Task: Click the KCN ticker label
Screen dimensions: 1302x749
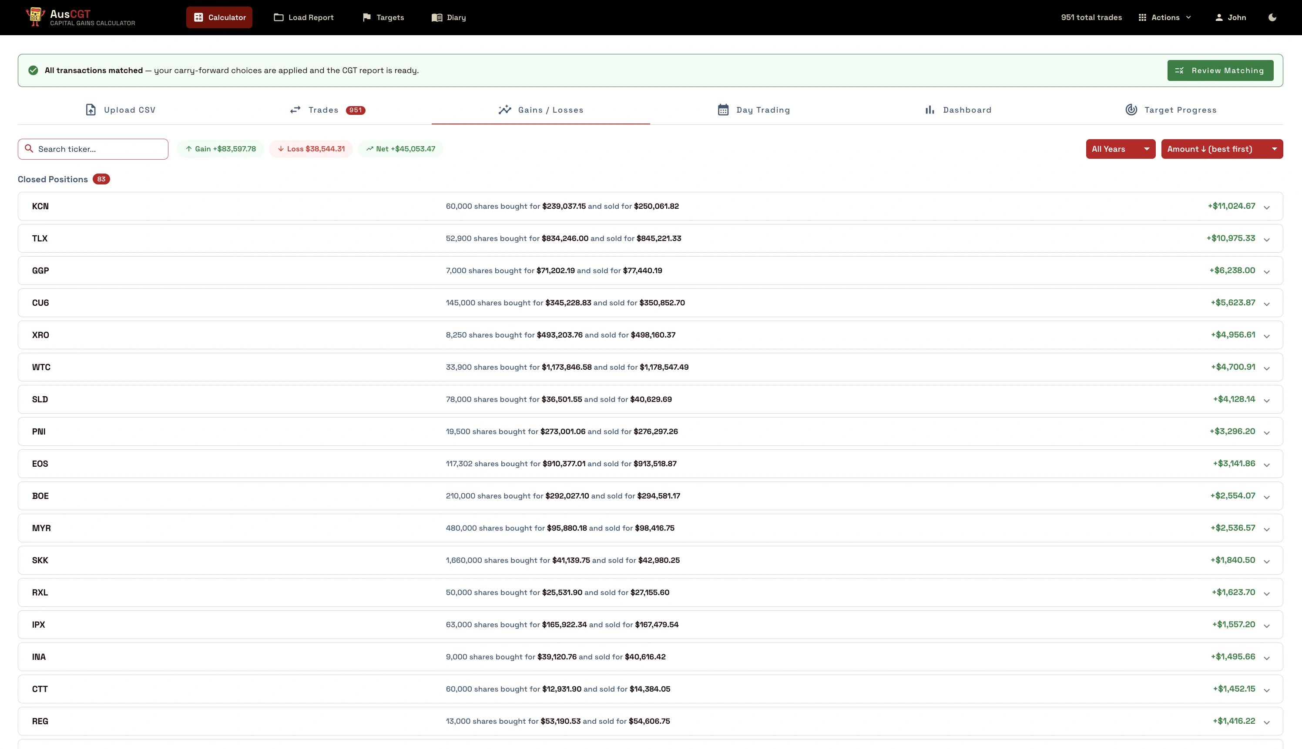Action: point(40,206)
